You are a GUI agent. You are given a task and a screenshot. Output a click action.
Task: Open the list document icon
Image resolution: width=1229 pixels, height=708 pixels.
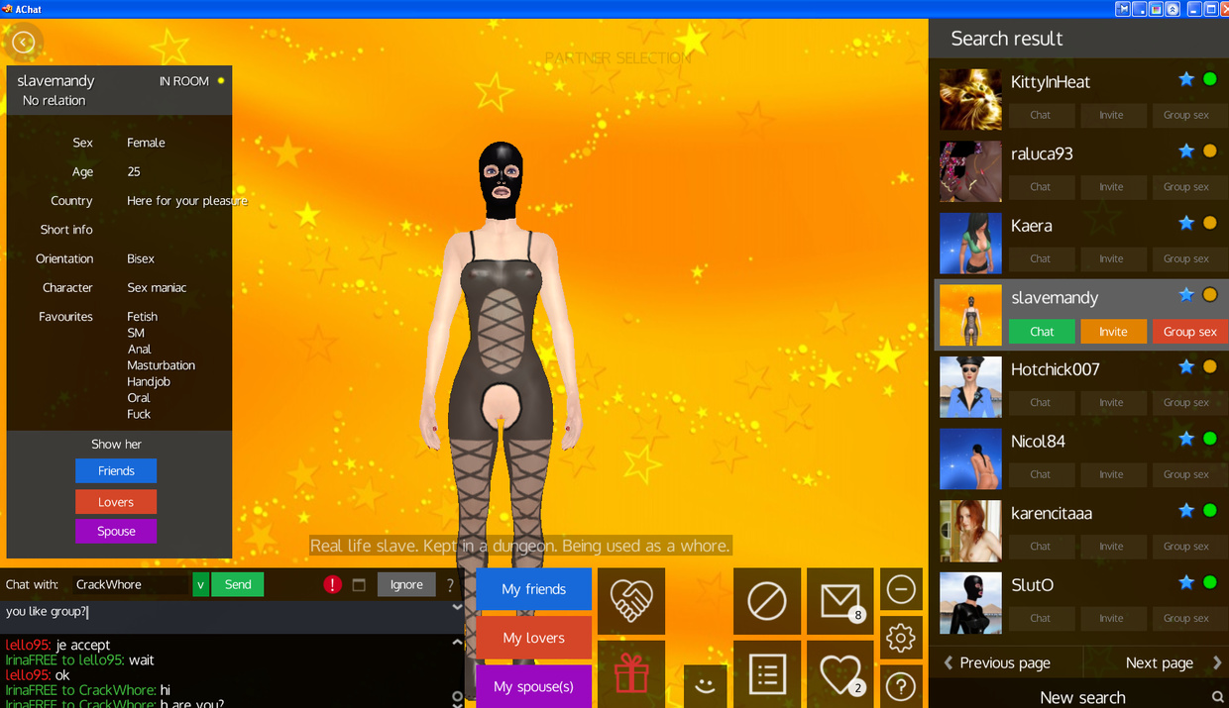(767, 674)
